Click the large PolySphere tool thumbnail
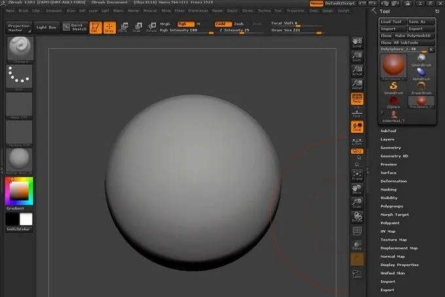 [x=393, y=67]
